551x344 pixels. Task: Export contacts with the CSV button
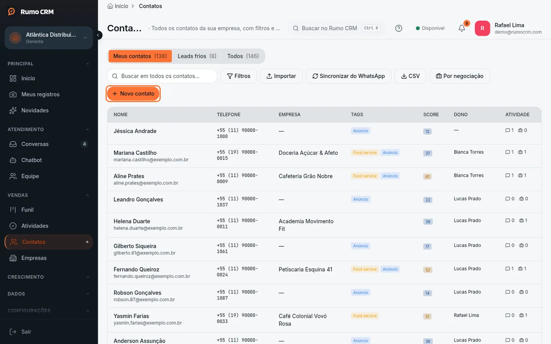coord(410,76)
